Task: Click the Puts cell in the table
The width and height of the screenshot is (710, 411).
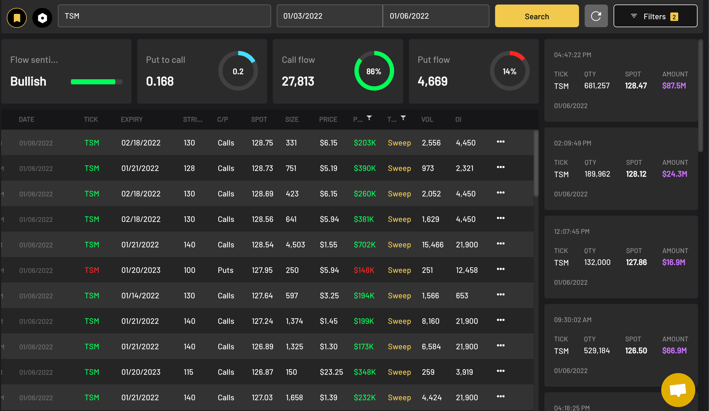Action: point(225,270)
